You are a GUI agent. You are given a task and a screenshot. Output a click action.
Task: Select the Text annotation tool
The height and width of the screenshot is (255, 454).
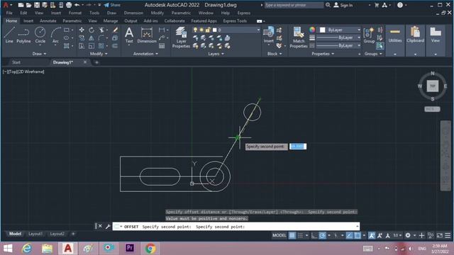coord(129,35)
